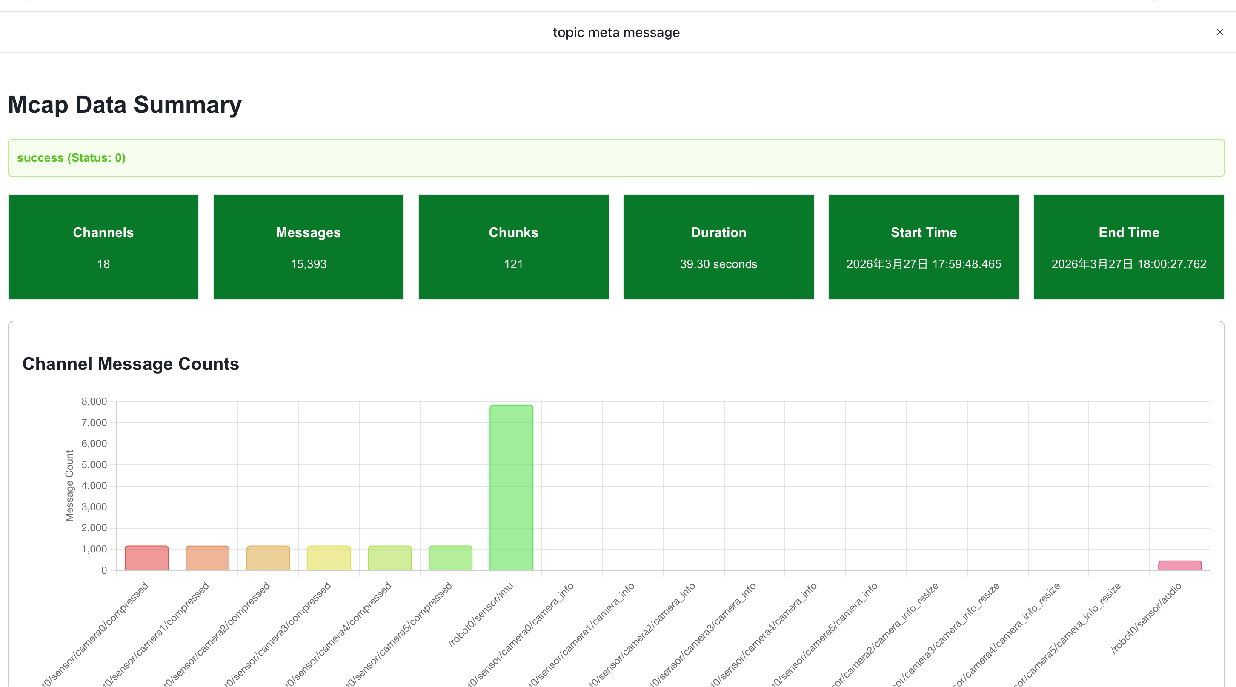This screenshot has width=1236, height=687.
Task: Click the 'camera0/camera_info' x-axis label
Action: (x=521, y=633)
